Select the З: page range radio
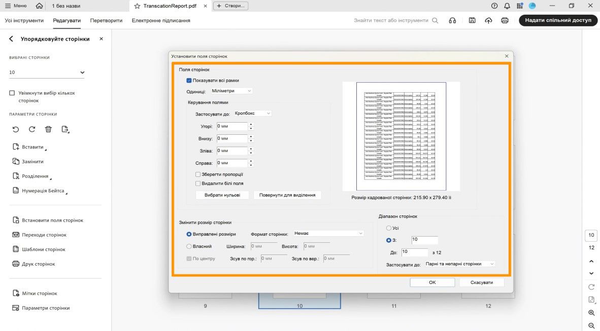Image resolution: width=600 pixels, height=331 pixels. (x=389, y=240)
